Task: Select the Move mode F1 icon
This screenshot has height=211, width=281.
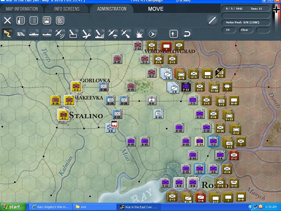Action: (x=7, y=34)
